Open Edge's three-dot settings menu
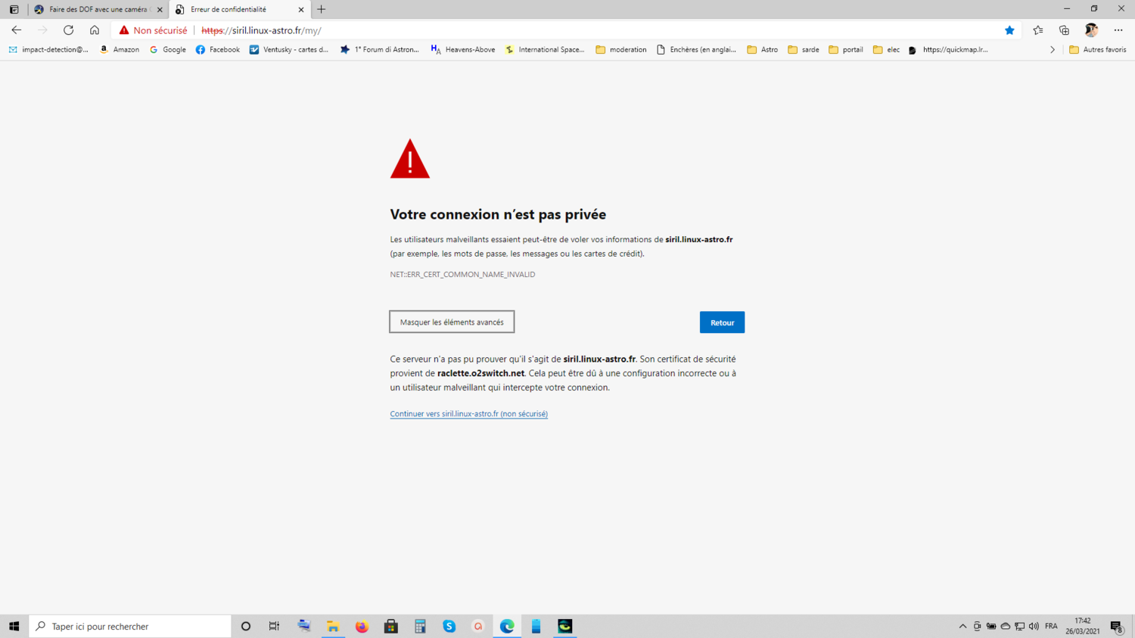The width and height of the screenshot is (1135, 638). (x=1118, y=30)
